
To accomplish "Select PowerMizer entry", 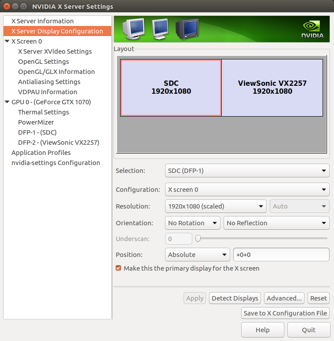I will [36, 122].
